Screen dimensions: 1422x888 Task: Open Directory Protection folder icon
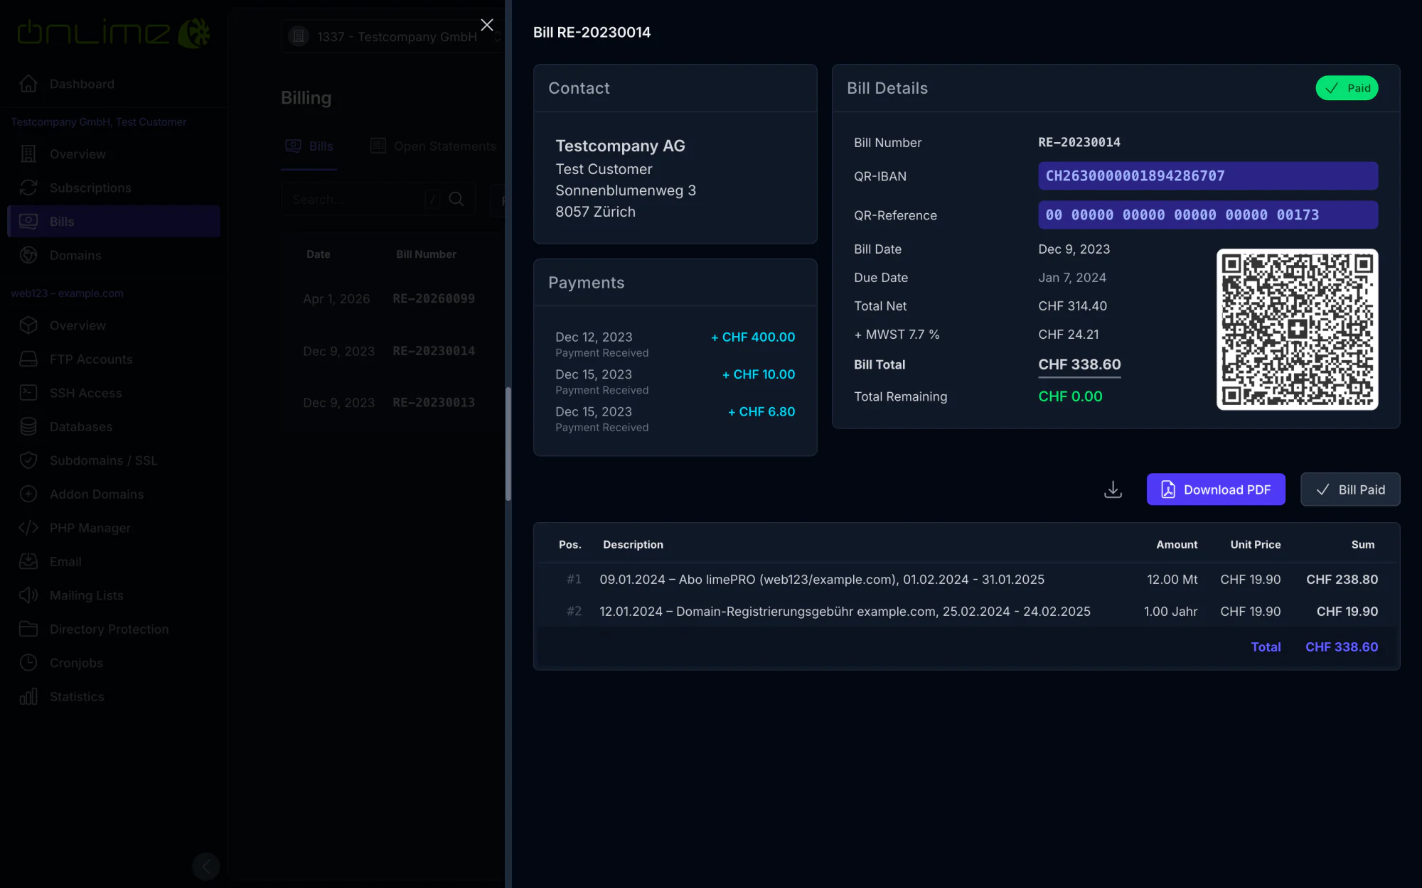28,629
